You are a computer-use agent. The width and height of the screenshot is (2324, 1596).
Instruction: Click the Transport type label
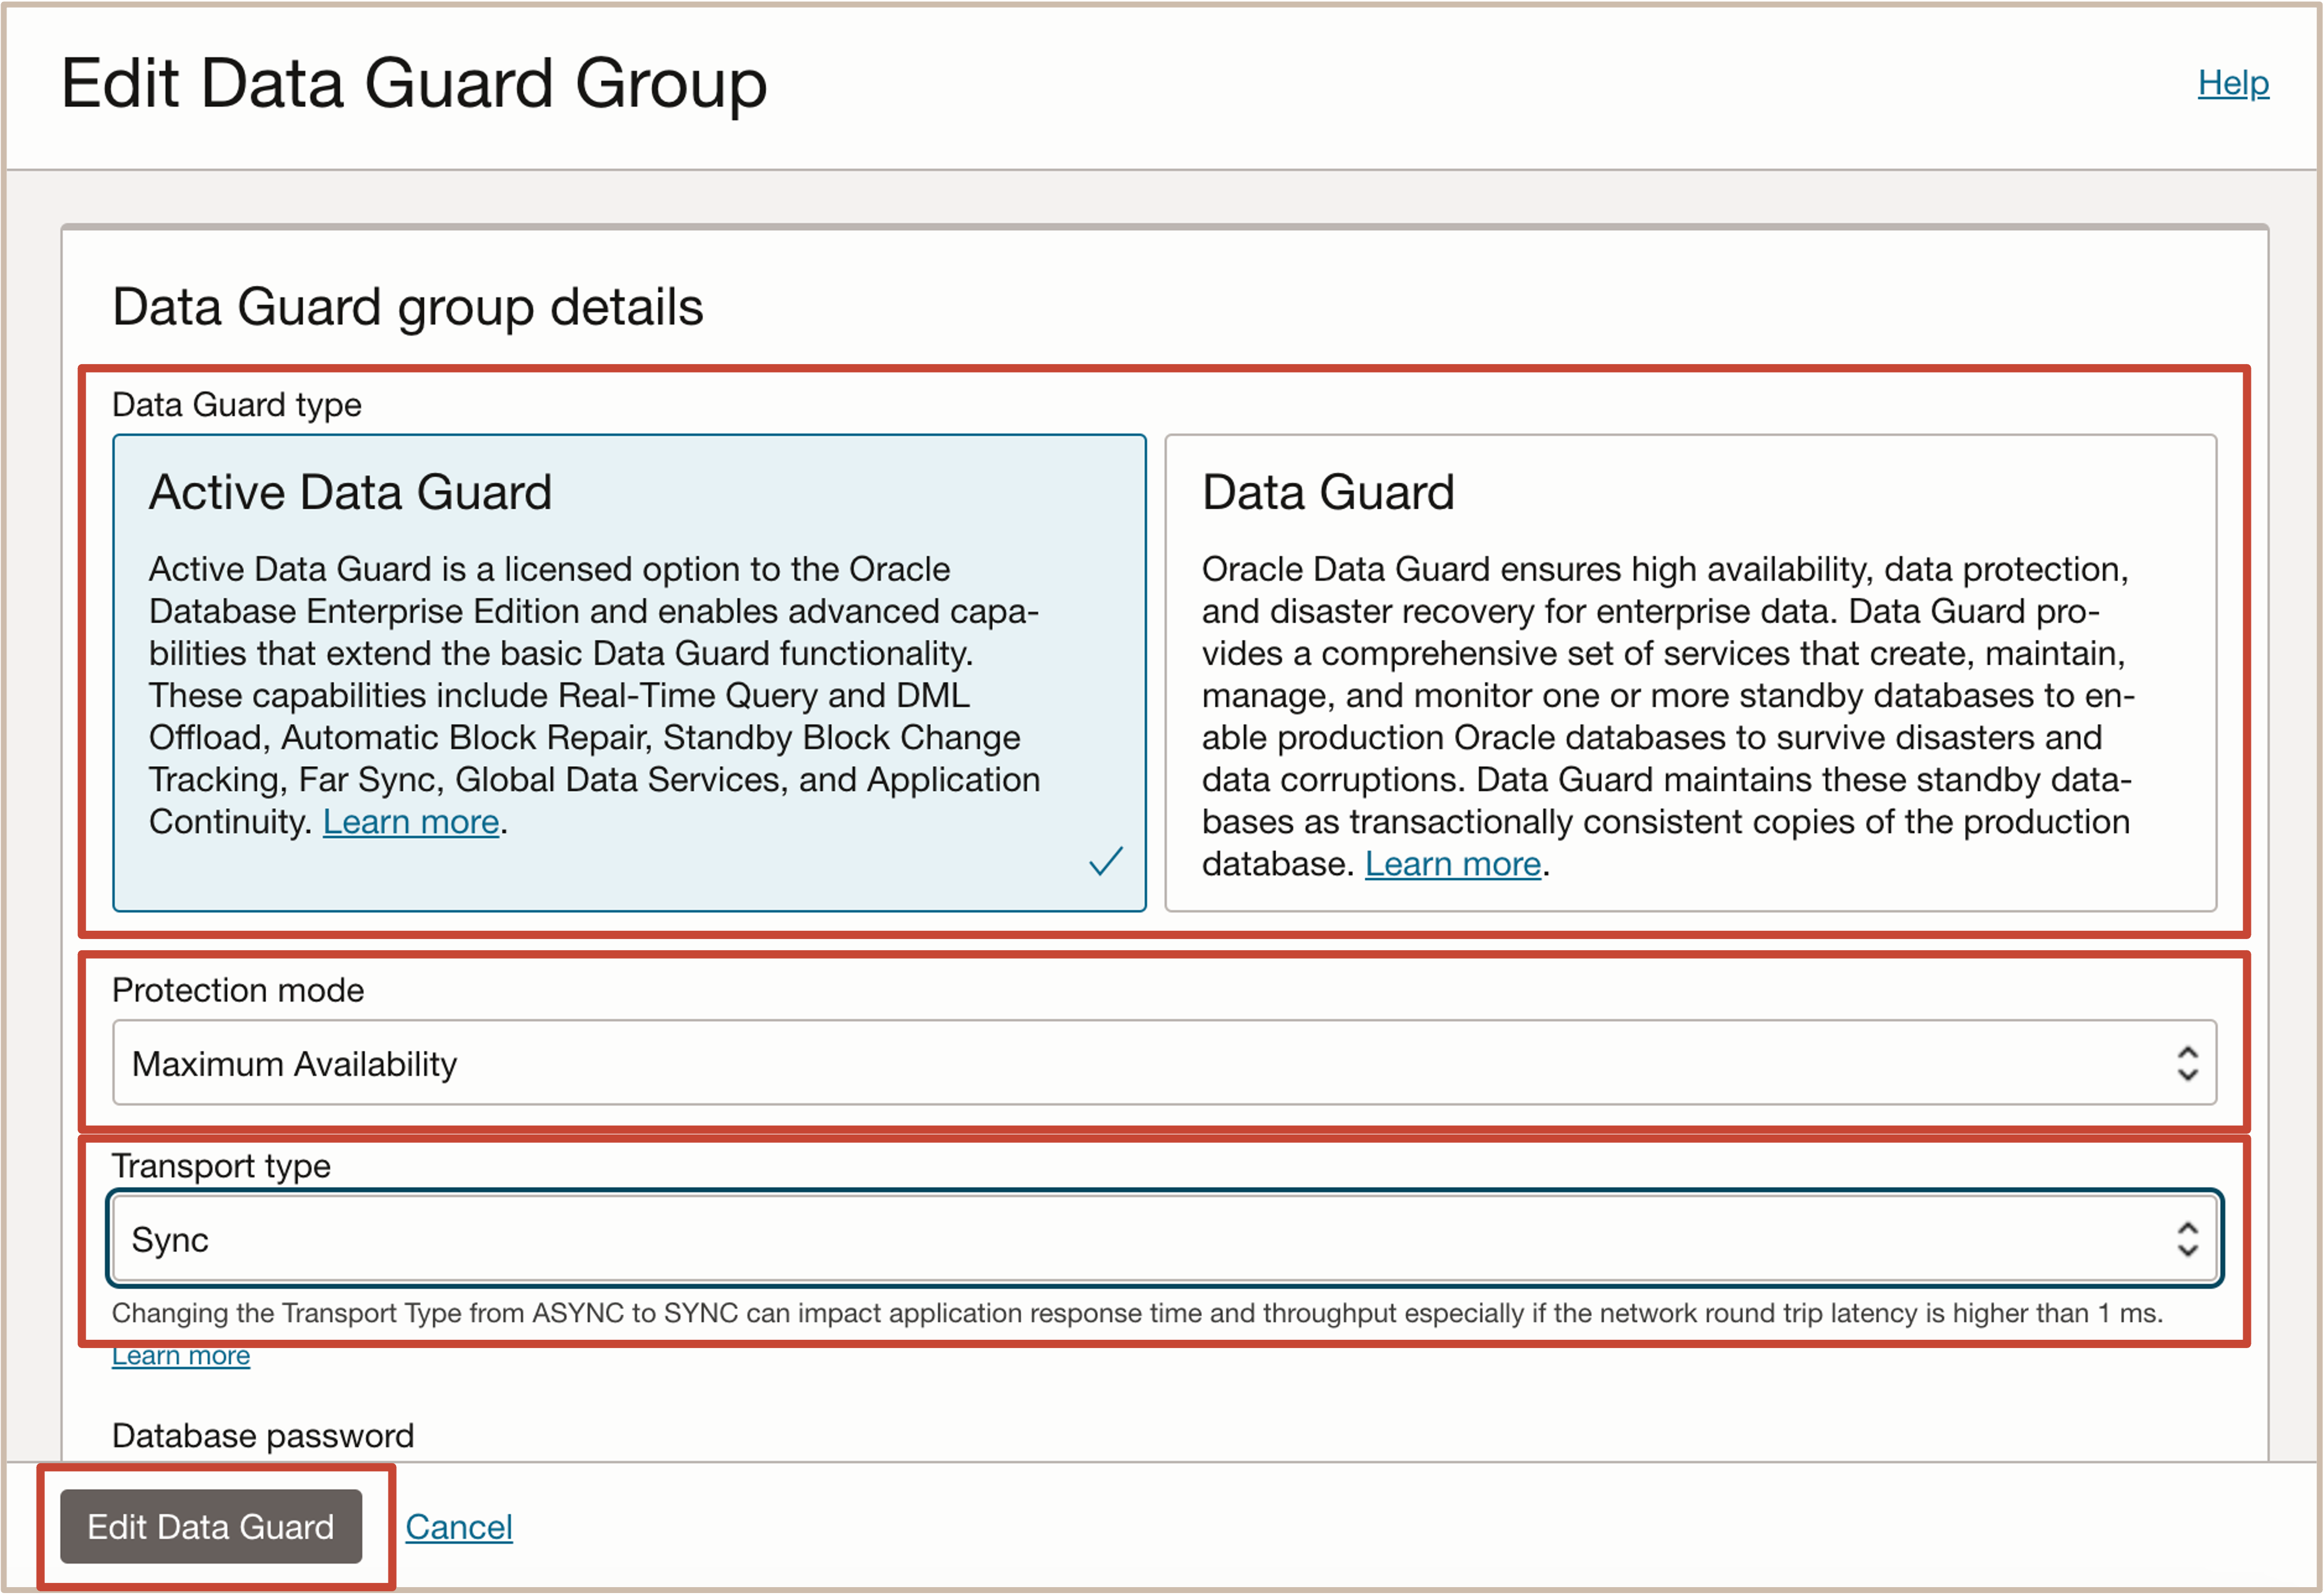(x=221, y=1166)
